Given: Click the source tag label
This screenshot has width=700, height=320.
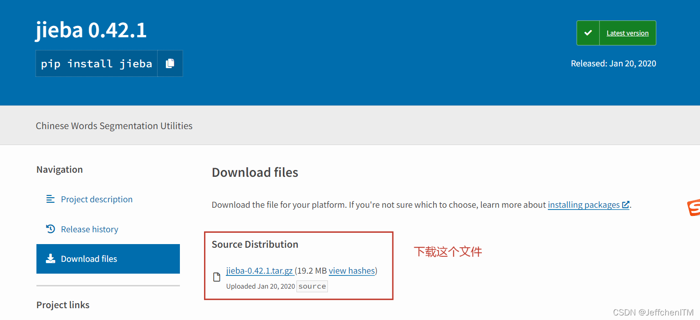Looking at the screenshot, I should point(312,286).
